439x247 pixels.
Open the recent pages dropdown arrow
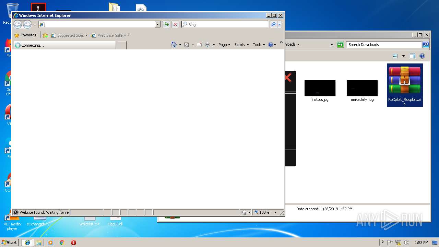click(34, 25)
